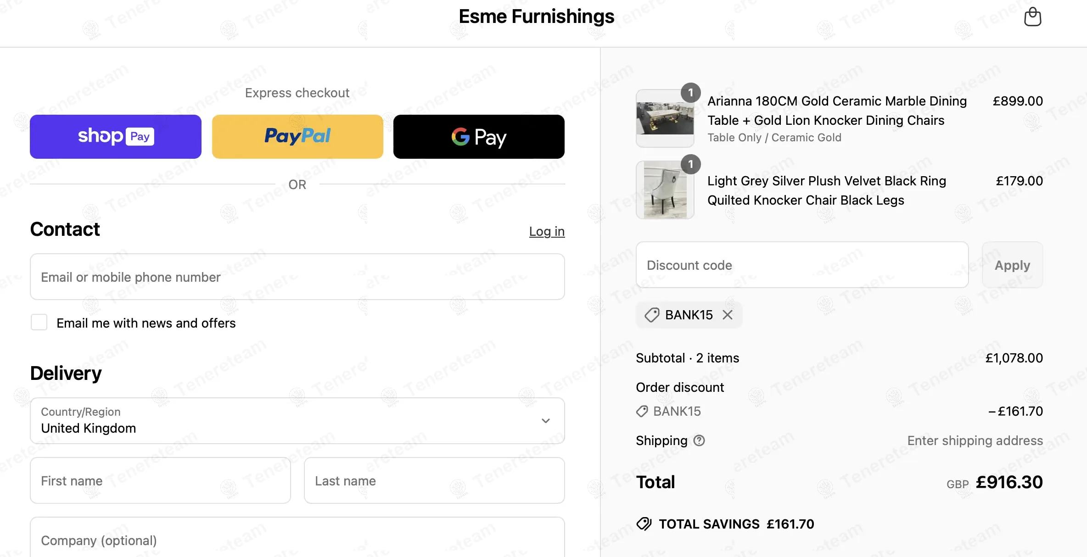Click the Order discount BANK15 tag icon
Viewport: 1087px width, 557px height.
click(642, 411)
